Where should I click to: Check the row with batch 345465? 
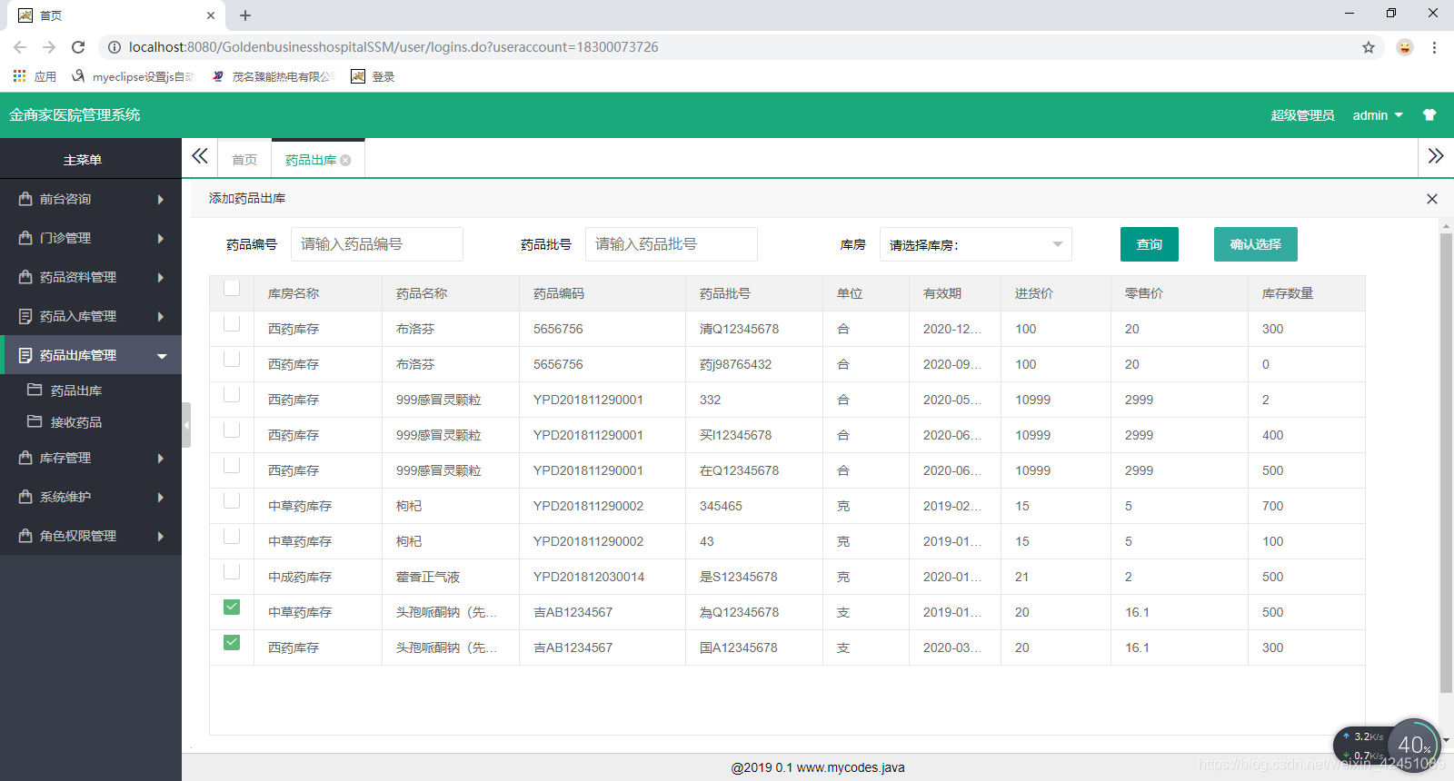[232, 500]
